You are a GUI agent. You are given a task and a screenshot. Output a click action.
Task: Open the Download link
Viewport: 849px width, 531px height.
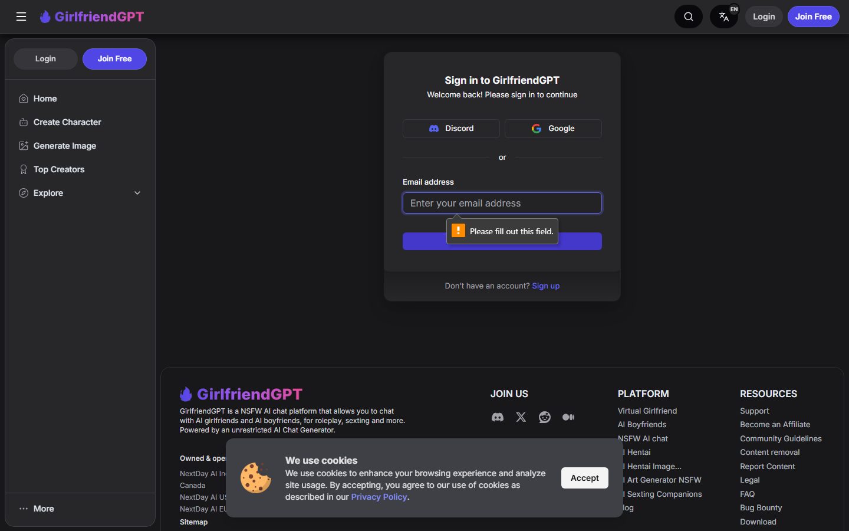(758, 522)
